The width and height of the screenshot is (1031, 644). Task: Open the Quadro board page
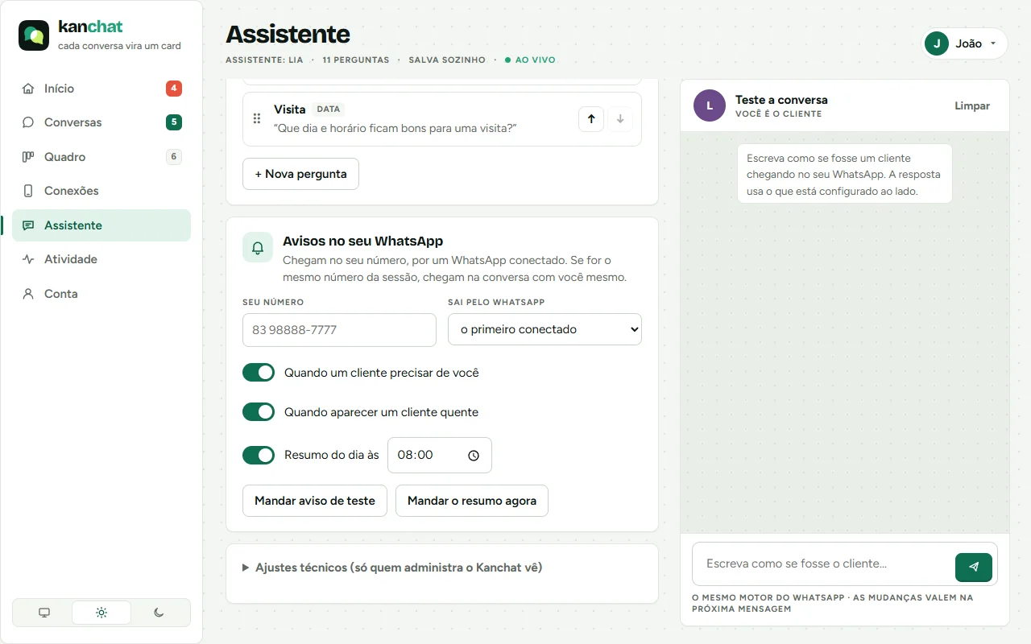[101, 157]
